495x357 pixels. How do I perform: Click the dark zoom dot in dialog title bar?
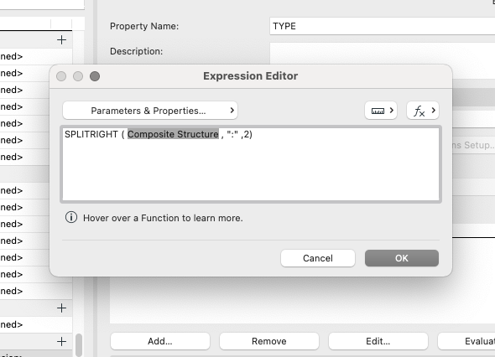tap(95, 76)
